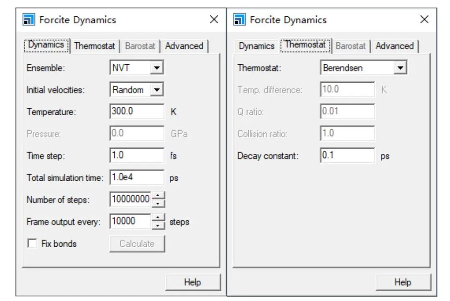This screenshot has width=450, height=301.
Task: Click the Total simulation time field
Action: 137,177
